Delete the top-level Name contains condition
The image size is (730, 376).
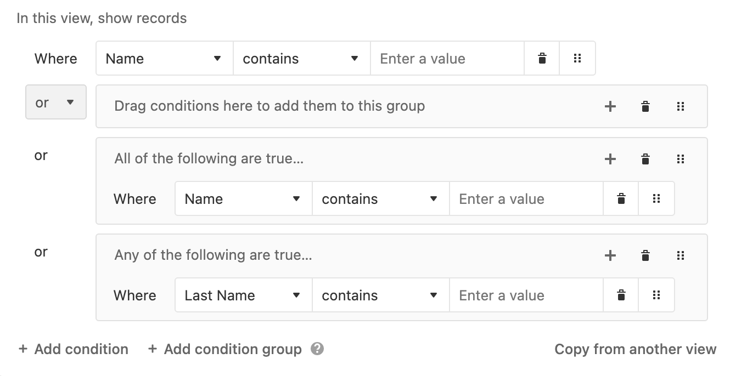point(542,59)
